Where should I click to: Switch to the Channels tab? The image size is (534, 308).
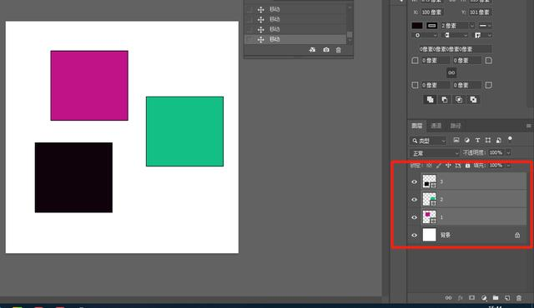tap(436, 126)
